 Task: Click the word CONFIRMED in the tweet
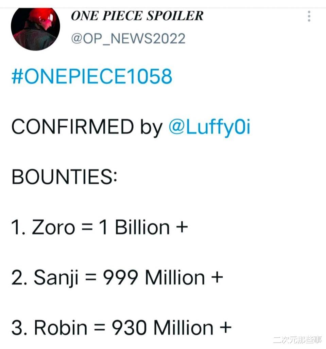(72, 127)
